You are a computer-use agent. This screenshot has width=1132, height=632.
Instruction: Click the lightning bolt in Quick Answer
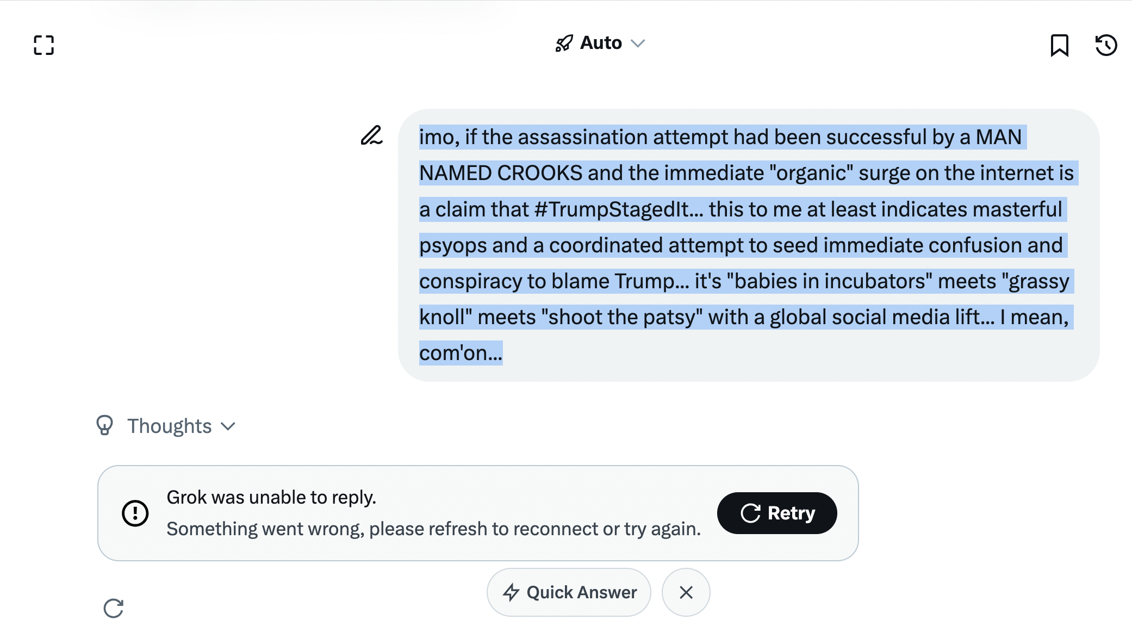pos(511,592)
